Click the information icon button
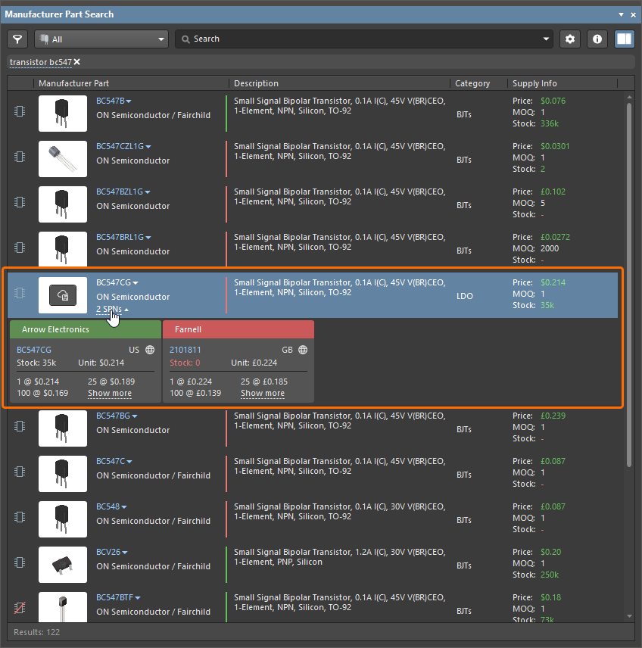The width and height of the screenshot is (642, 648). (x=597, y=39)
